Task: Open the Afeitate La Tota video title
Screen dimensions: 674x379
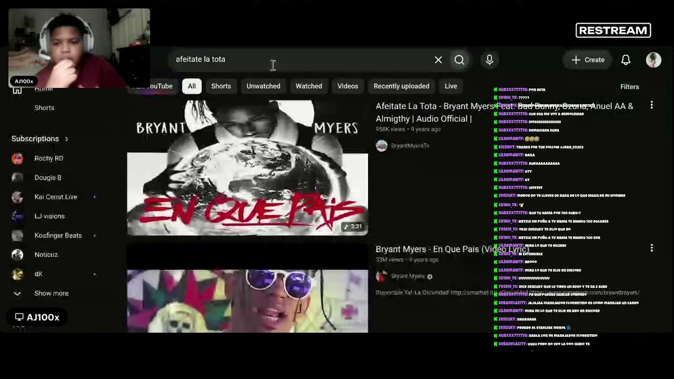Action: [x=504, y=112]
